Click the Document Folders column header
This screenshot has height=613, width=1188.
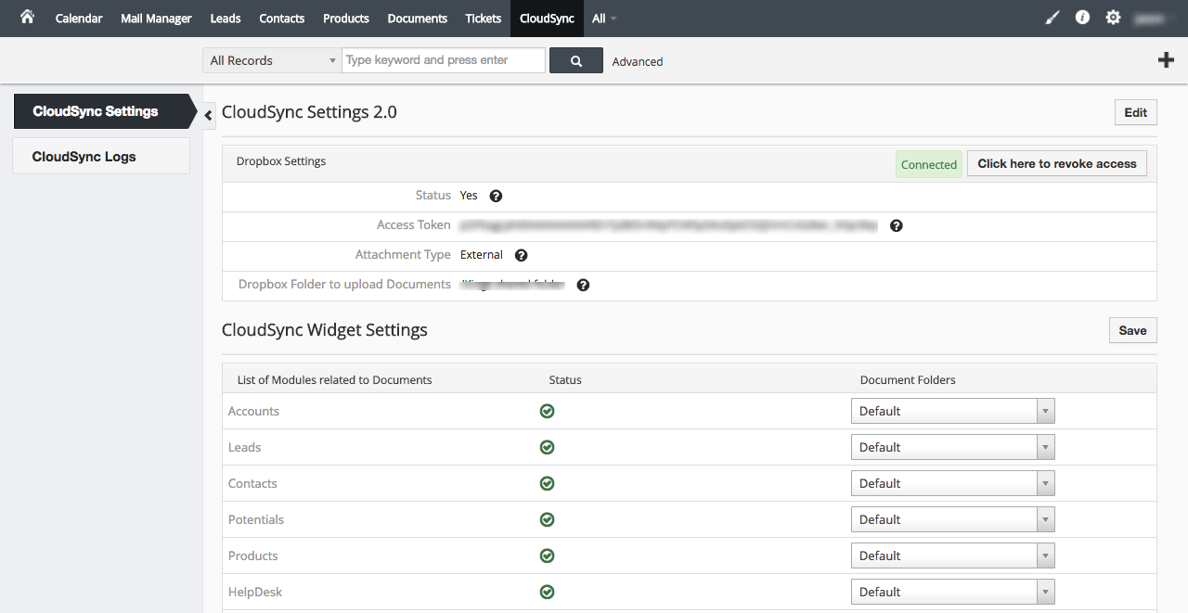point(908,379)
